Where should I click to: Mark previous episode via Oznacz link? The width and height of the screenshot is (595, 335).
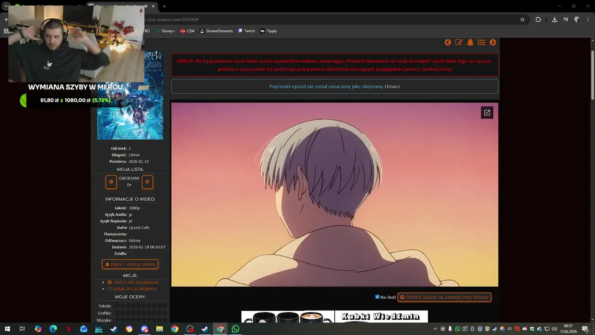[392, 87]
